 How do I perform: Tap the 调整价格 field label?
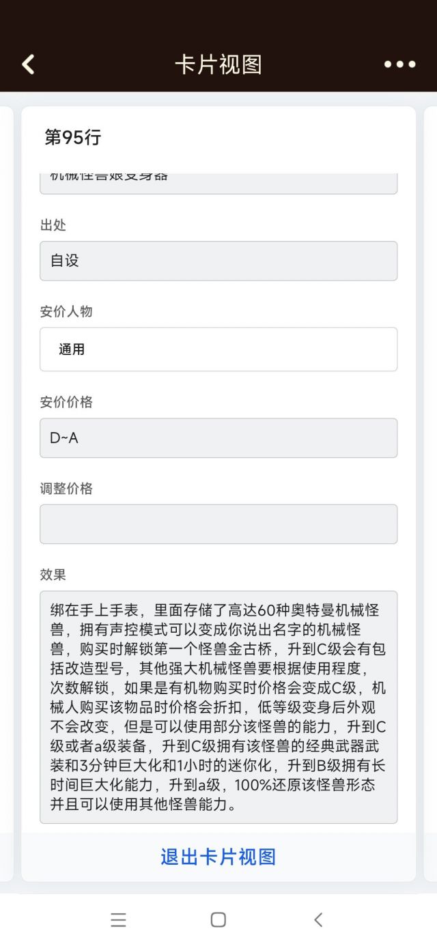pyautogui.click(x=66, y=488)
